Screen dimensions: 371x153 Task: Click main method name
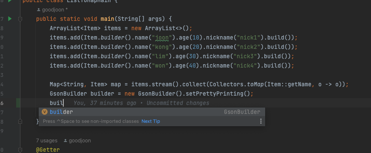[108, 19]
